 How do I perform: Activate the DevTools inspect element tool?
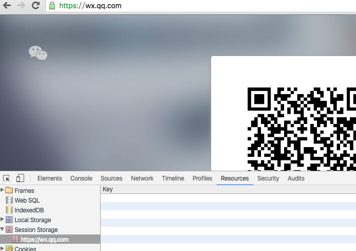click(x=7, y=178)
